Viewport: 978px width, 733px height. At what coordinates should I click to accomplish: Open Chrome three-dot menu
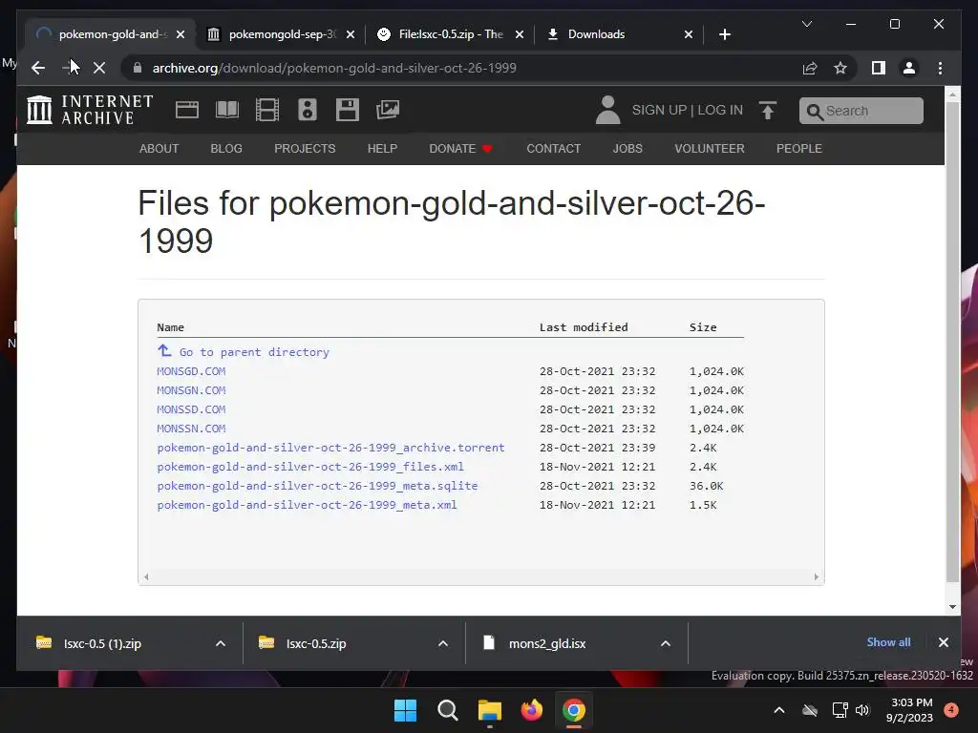[940, 68]
